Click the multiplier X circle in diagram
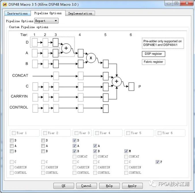Image resolution: width=195 pixels, height=193 pixels. (91, 58)
